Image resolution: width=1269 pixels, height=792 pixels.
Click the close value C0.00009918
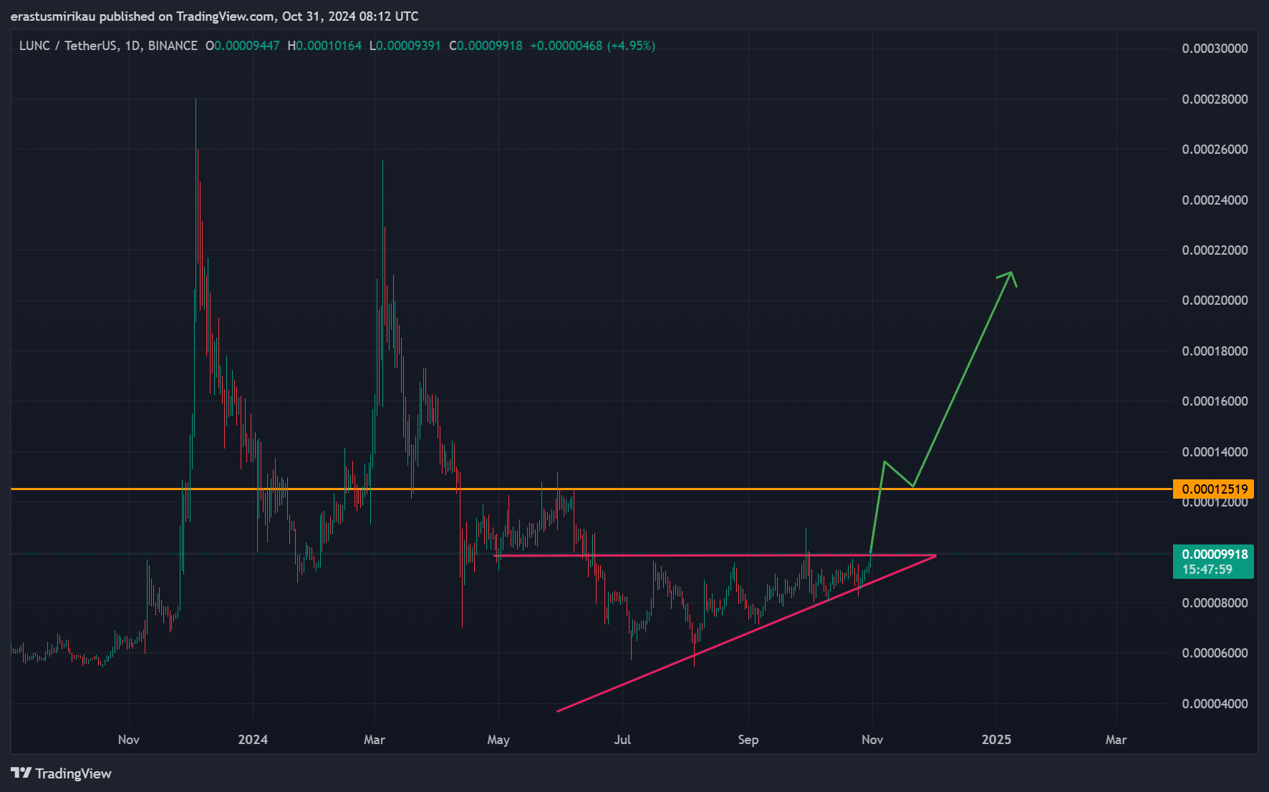(x=486, y=46)
